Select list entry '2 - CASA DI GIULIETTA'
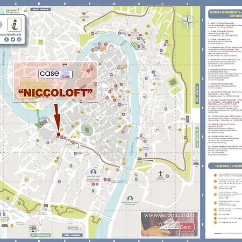The width and height of the screenshot is (242, 242). pyautogui.click(x=220, y=31)
